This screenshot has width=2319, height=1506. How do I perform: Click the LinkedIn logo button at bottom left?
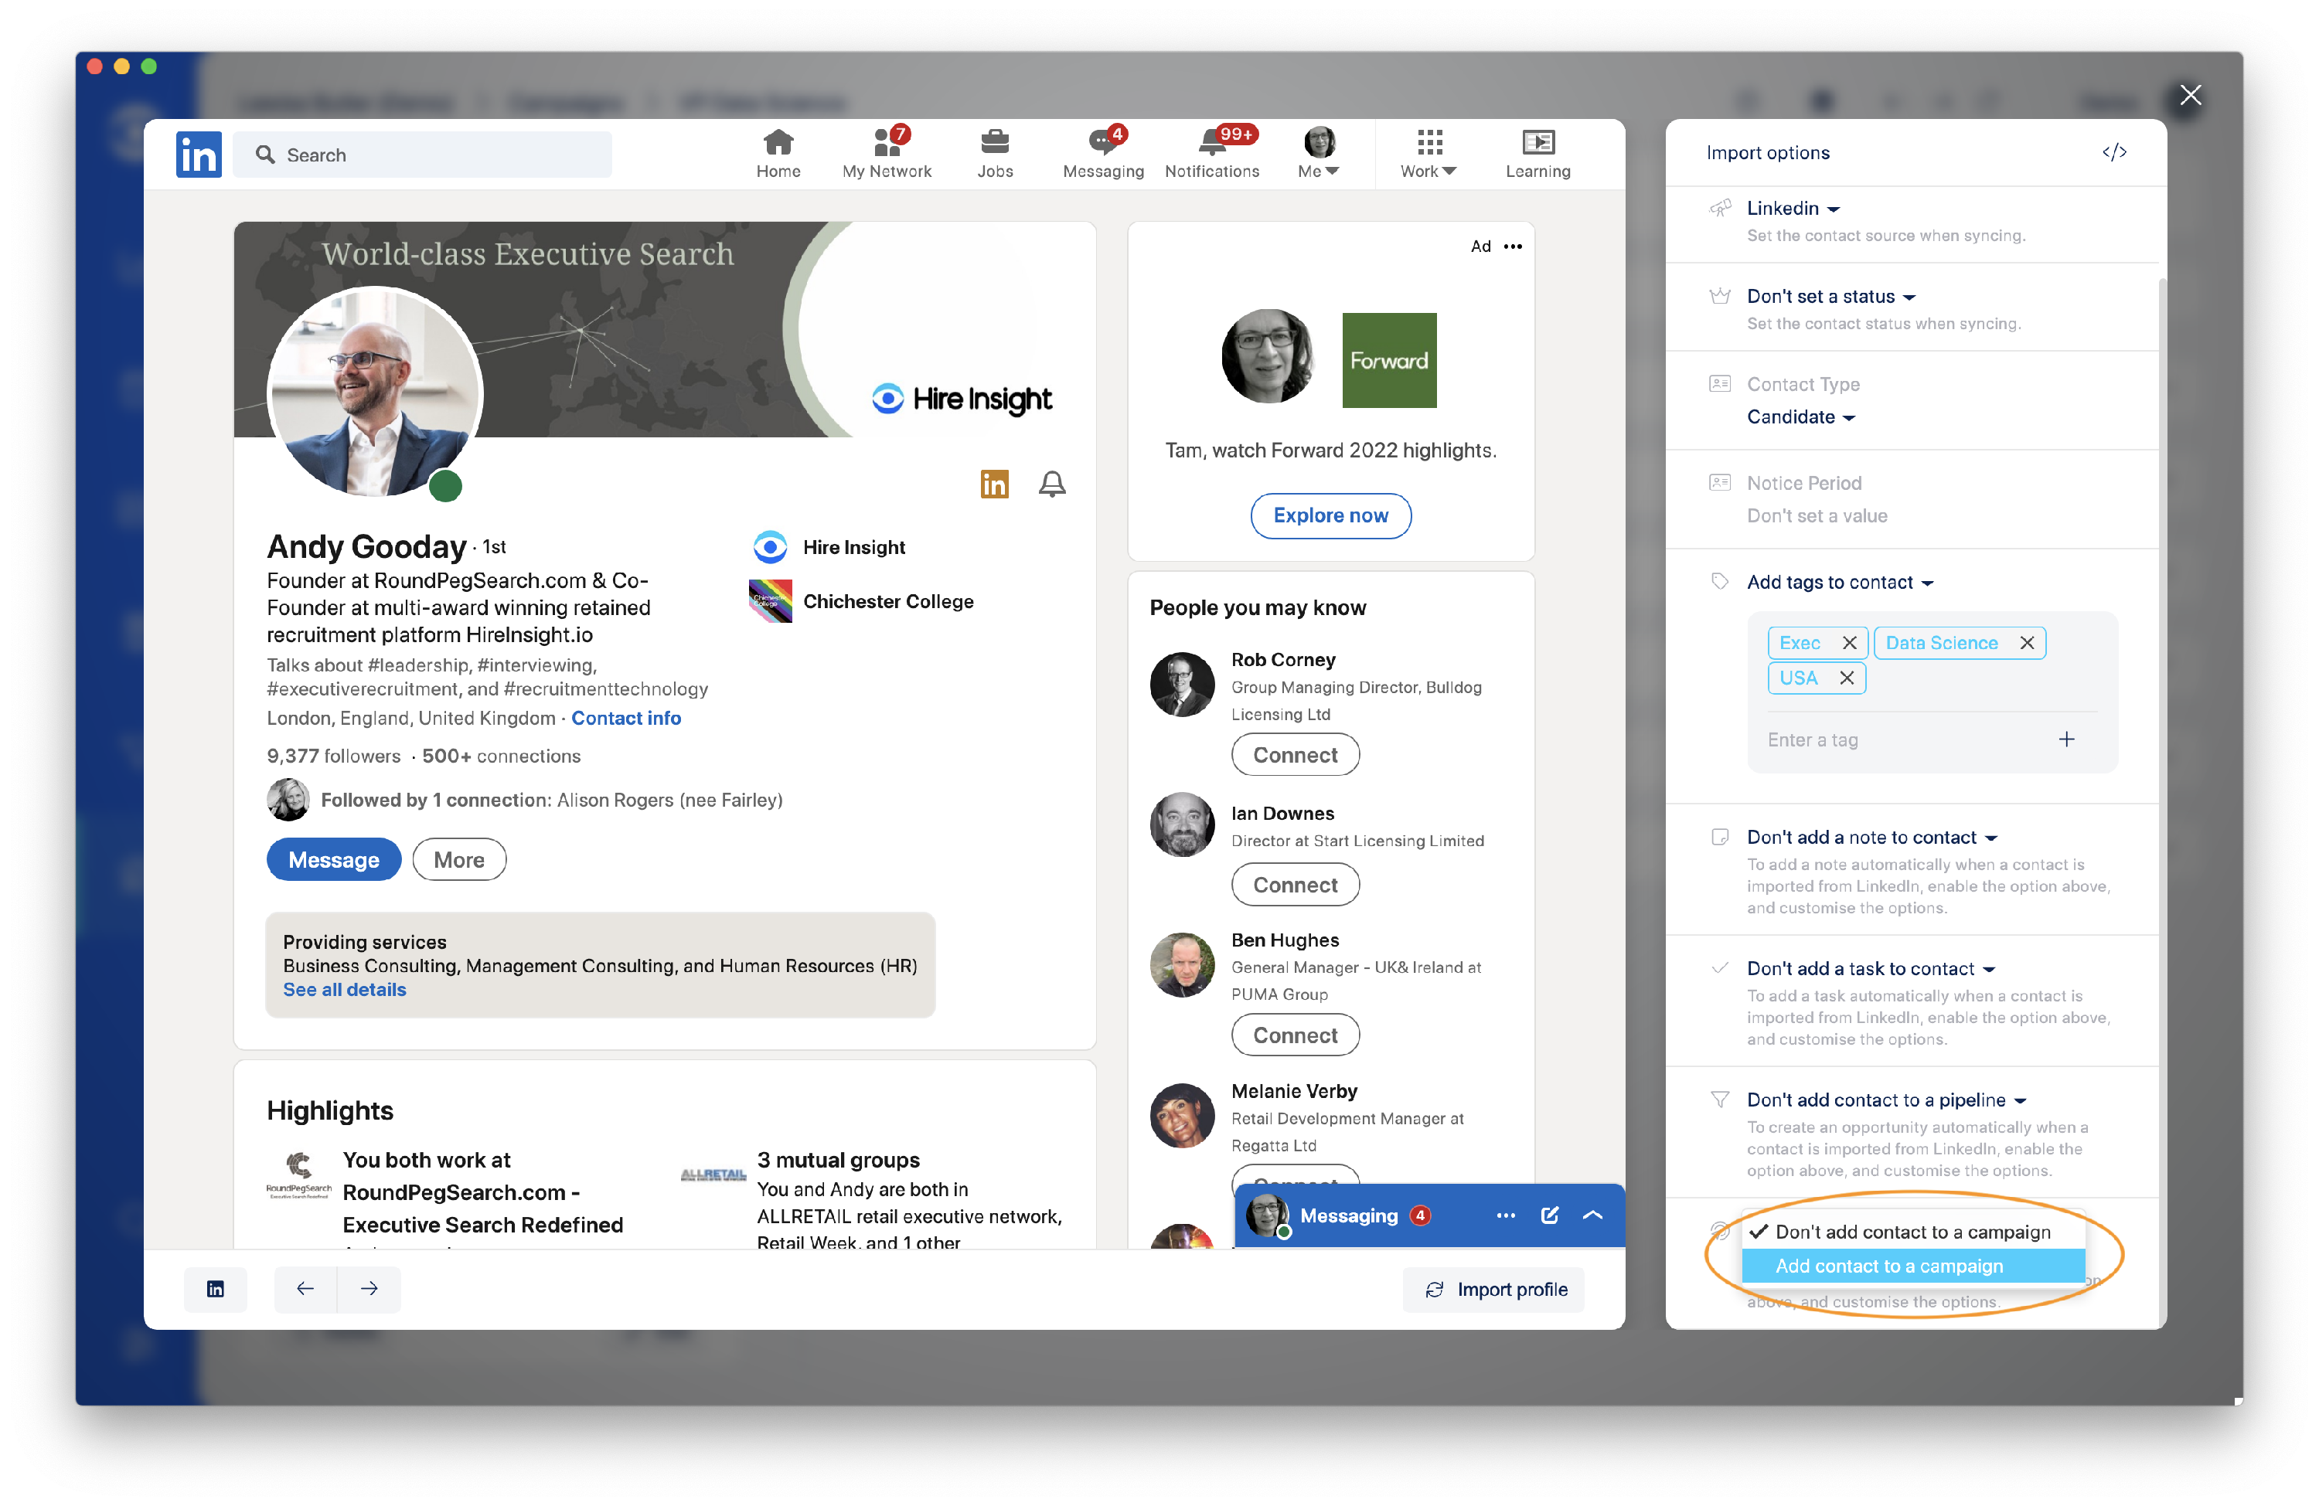pyautogui.click(x=216, y=1289)
